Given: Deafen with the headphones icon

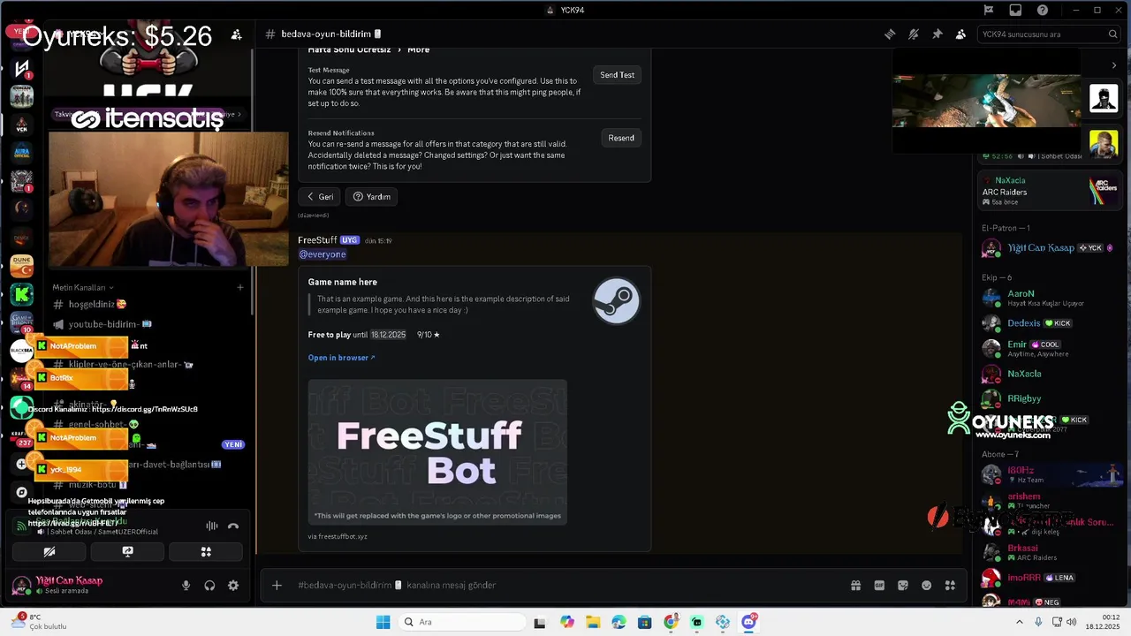Looking at the screenshot, I should [x=209, y=586].
